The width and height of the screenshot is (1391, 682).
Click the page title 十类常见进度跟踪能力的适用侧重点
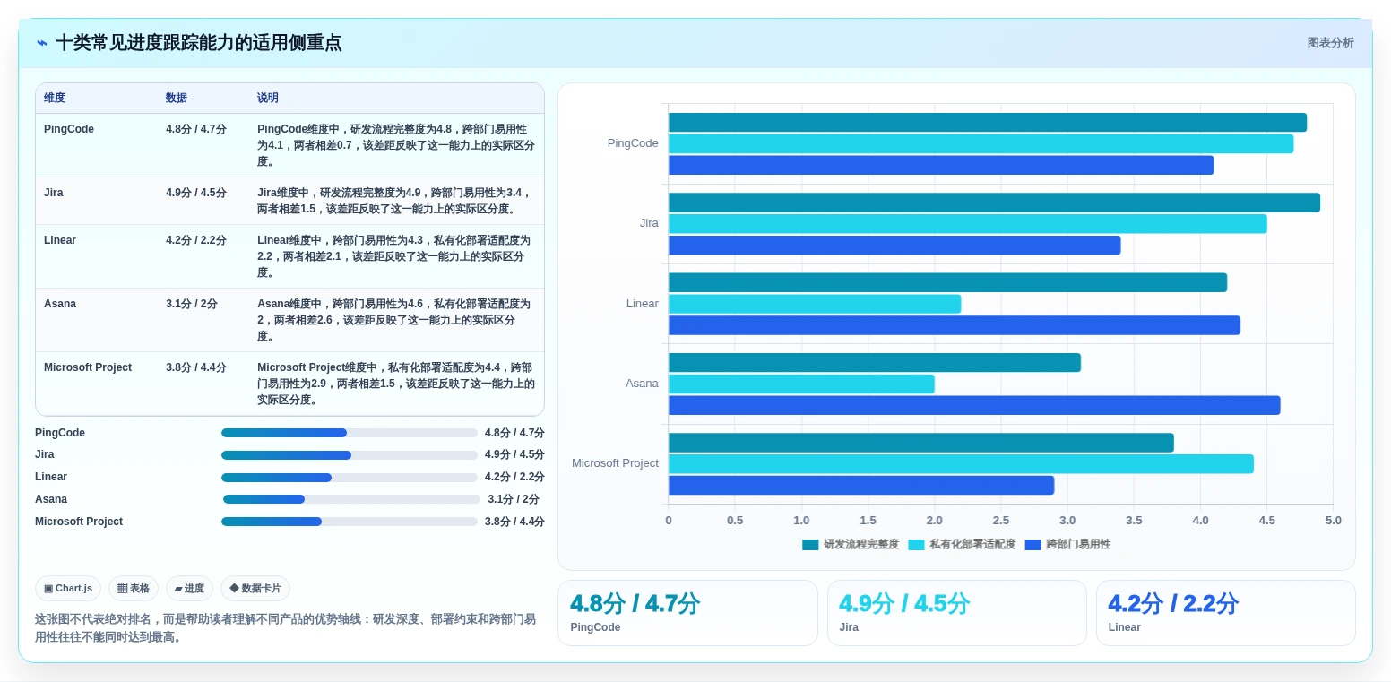click(198, 43)
